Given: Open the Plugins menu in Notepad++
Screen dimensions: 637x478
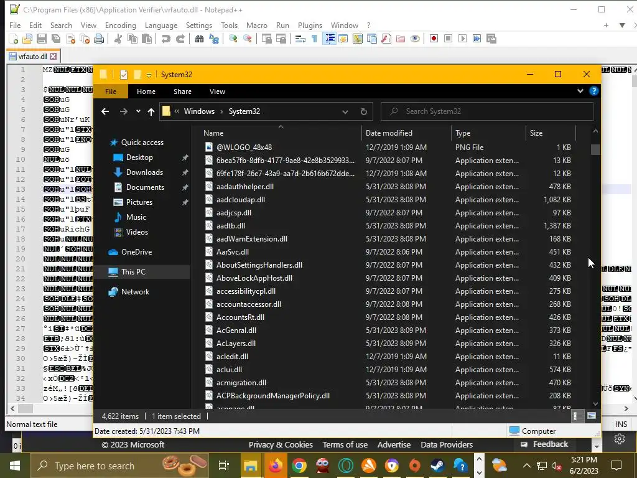Looking at the screenshot, I should (310, 25).
